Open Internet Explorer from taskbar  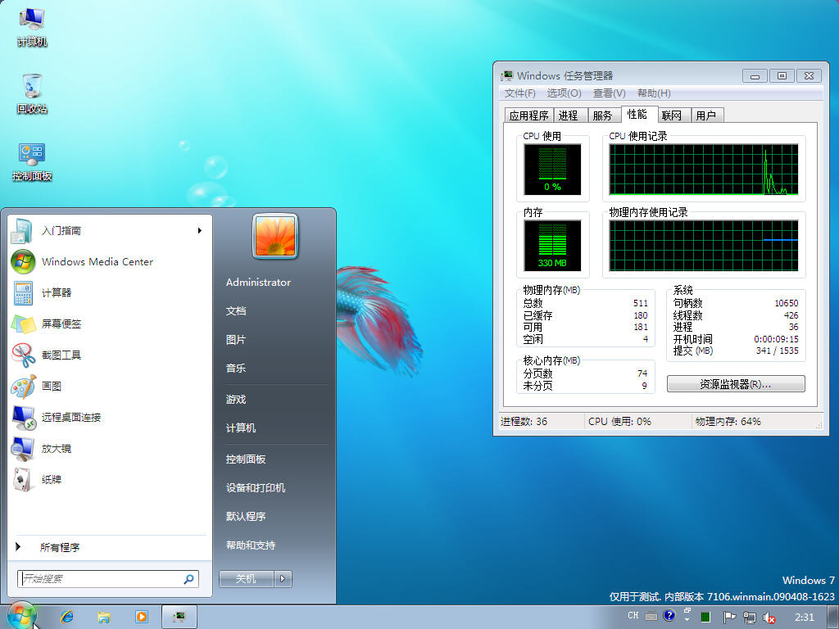coord(67,617)
